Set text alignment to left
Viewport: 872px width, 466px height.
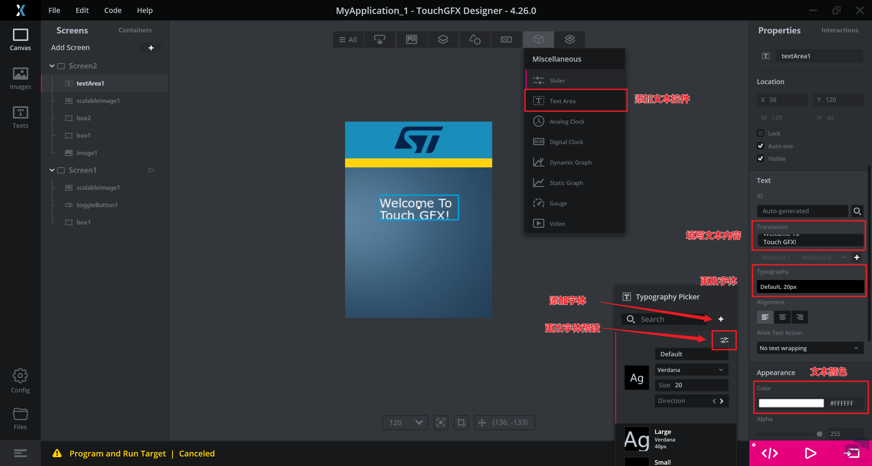tap(765, 317)
